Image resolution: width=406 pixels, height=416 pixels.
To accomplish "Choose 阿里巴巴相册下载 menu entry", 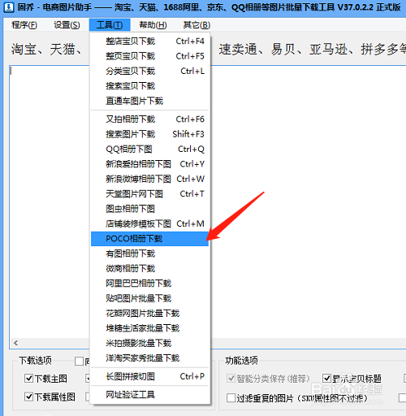I will 149,284.
